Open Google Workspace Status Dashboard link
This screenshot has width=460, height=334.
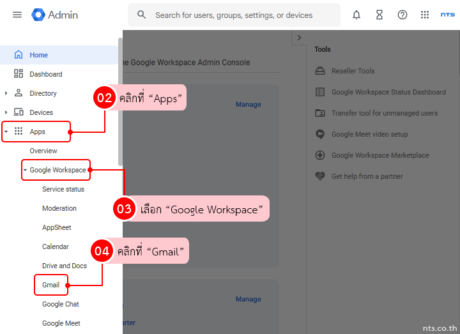point(388,92)
